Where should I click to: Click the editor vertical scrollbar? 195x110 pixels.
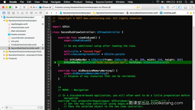click(x=193, y=63)
